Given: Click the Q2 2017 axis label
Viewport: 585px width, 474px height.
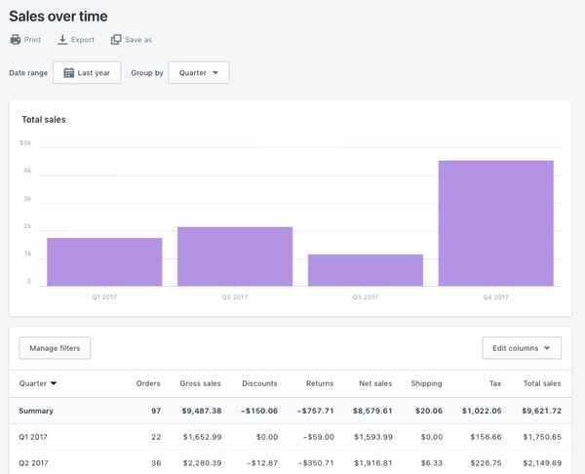Looking at the screenshot, I should pyautogui.click(x=235, y=297).
